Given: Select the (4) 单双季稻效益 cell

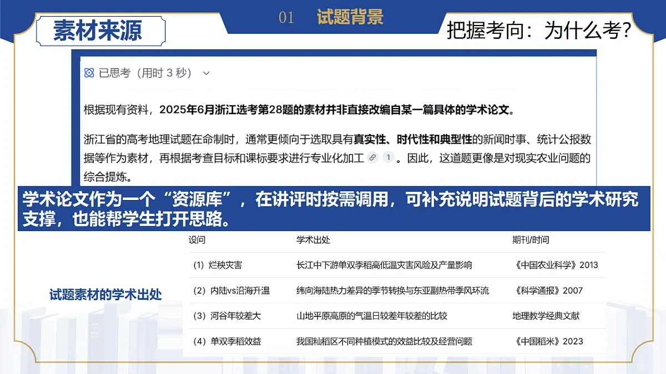Looking at the screenshot, I should (226, 341).
